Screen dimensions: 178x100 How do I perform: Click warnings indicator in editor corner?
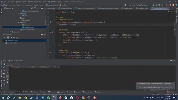pyautogui.click(x=169, y=11)
